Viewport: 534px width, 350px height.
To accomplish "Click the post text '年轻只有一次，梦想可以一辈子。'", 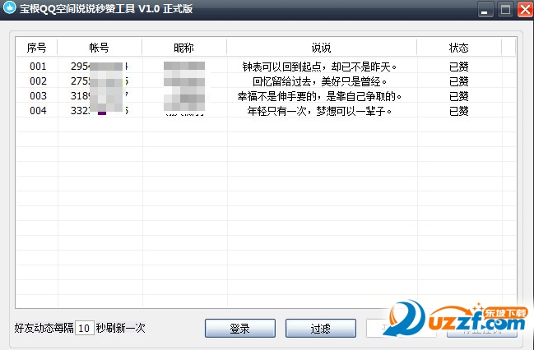I will point(322,111).
